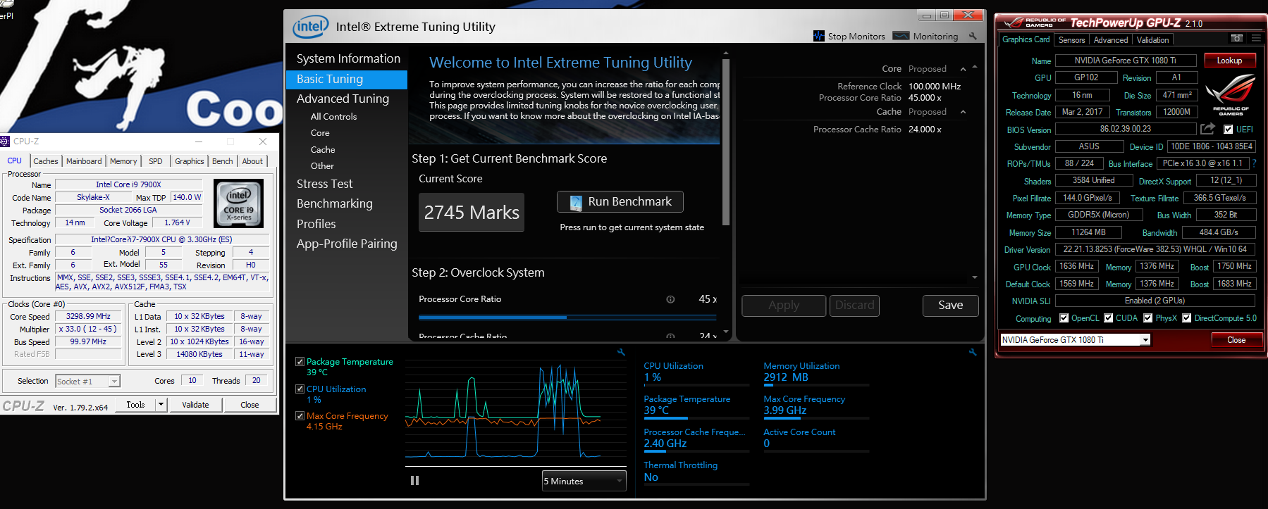The width and height of the screenshot is (1268, 509).
Task: Click Intel Core i9 badge in CPU-Z
Action: click(239, 203)
